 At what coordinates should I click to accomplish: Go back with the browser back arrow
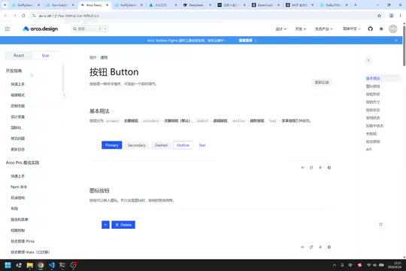(6, 16)
